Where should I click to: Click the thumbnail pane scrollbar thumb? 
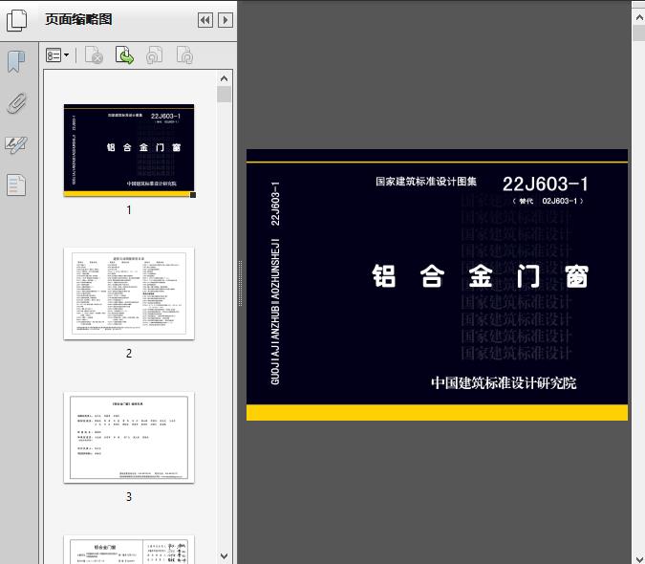tap(225, 95)
